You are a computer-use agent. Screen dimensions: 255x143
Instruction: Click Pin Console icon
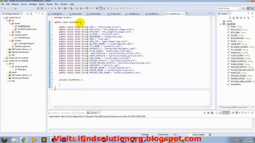(x=233, y=113)
